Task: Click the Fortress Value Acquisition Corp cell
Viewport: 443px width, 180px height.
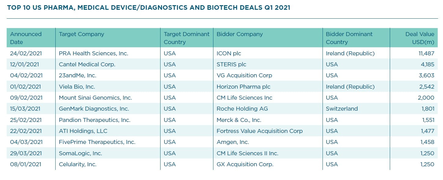Action: 259,131
